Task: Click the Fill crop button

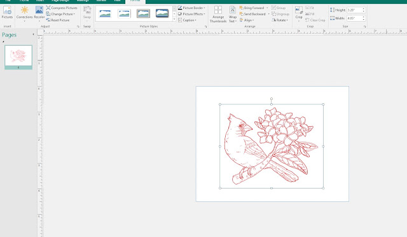Action: click(x=310, y=14)
